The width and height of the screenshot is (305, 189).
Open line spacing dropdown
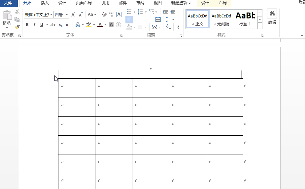tap(170, 19)
